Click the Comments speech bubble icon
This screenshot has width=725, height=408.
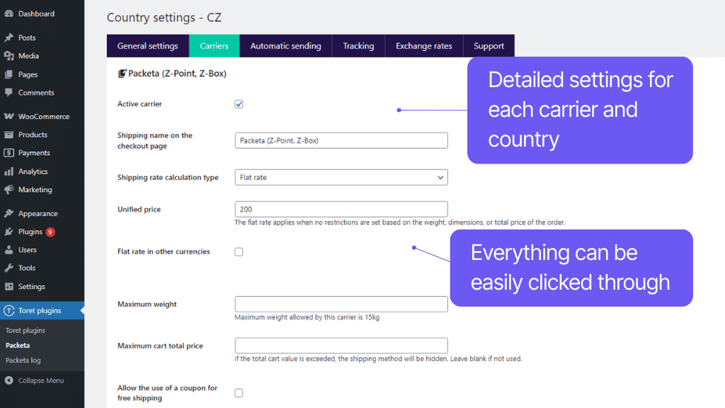[x=8, y=92]
